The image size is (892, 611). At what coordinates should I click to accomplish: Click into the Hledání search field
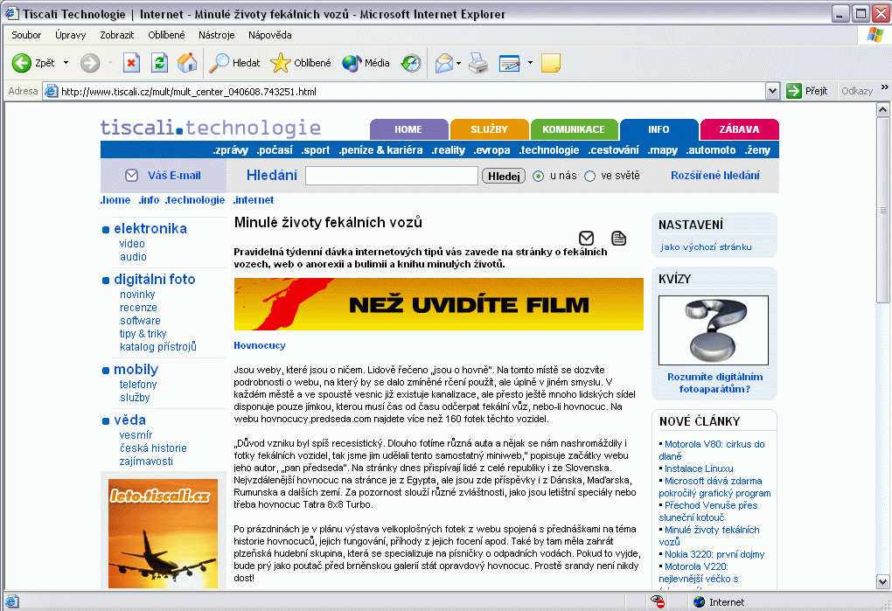tap(392, 176)
